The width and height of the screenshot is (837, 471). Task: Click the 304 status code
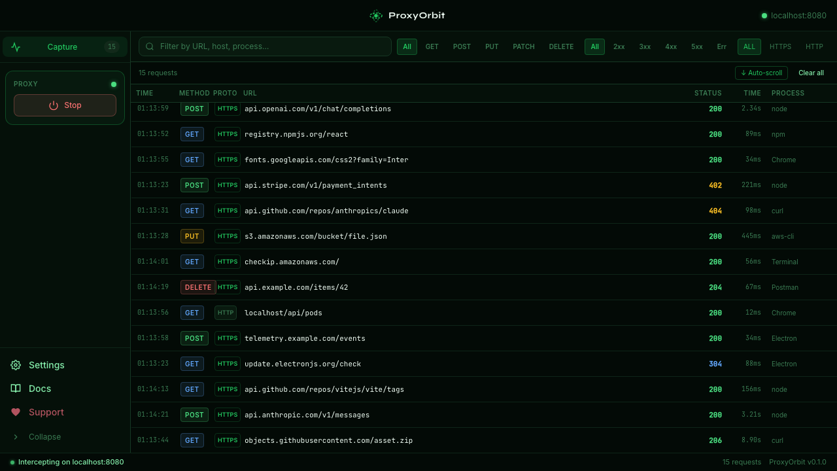click(x=715, y=364)
